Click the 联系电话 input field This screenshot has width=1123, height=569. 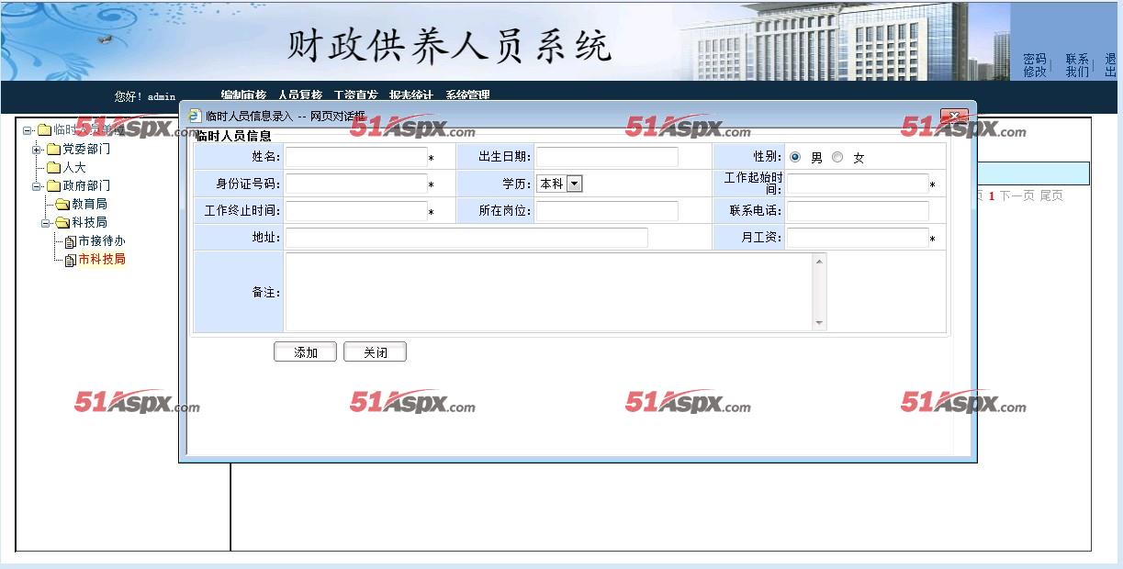point(858,211)
